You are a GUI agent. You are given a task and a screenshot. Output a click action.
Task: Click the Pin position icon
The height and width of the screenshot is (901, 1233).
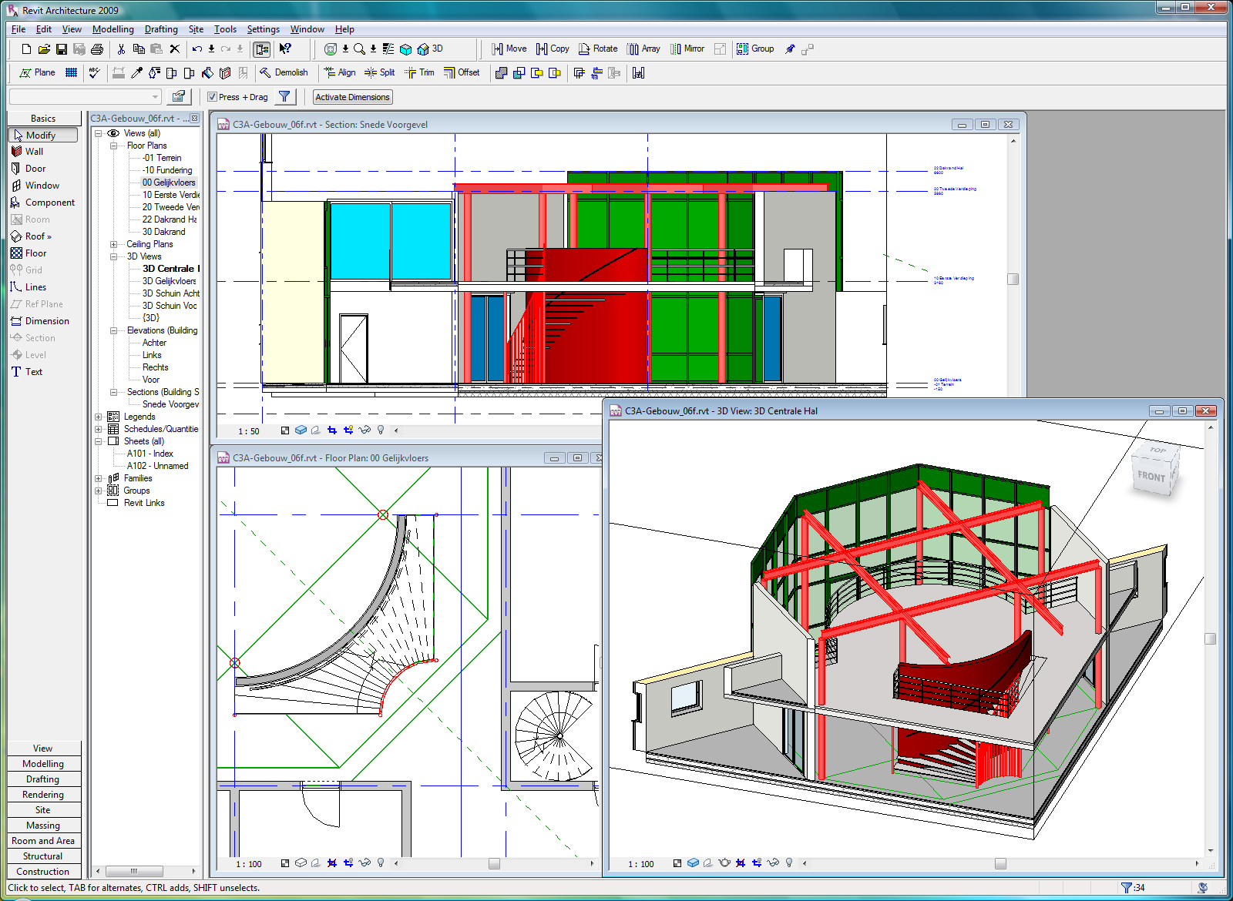pyautogui.click(x=790, y=49)
